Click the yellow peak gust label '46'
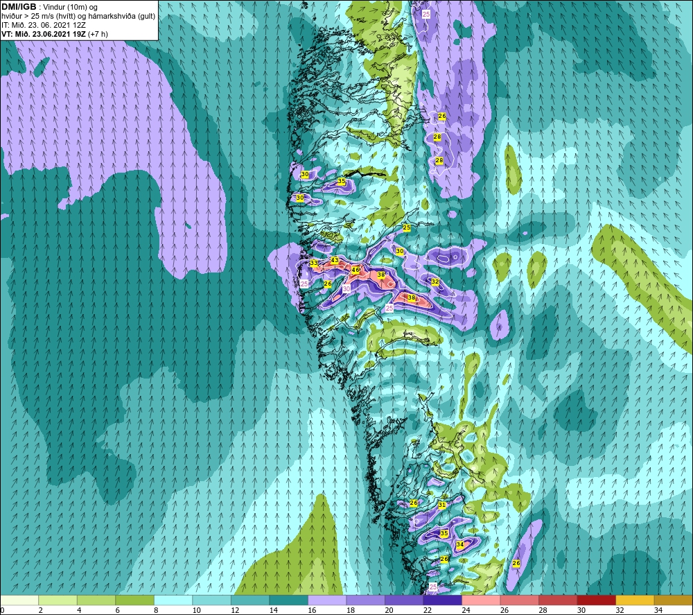This screenshot has height=615, width=693. [x=356, y=270]
